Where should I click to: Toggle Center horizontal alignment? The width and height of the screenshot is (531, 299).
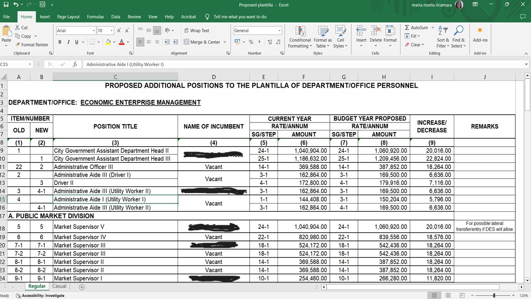pyautogui.click(x=149, y=42)
